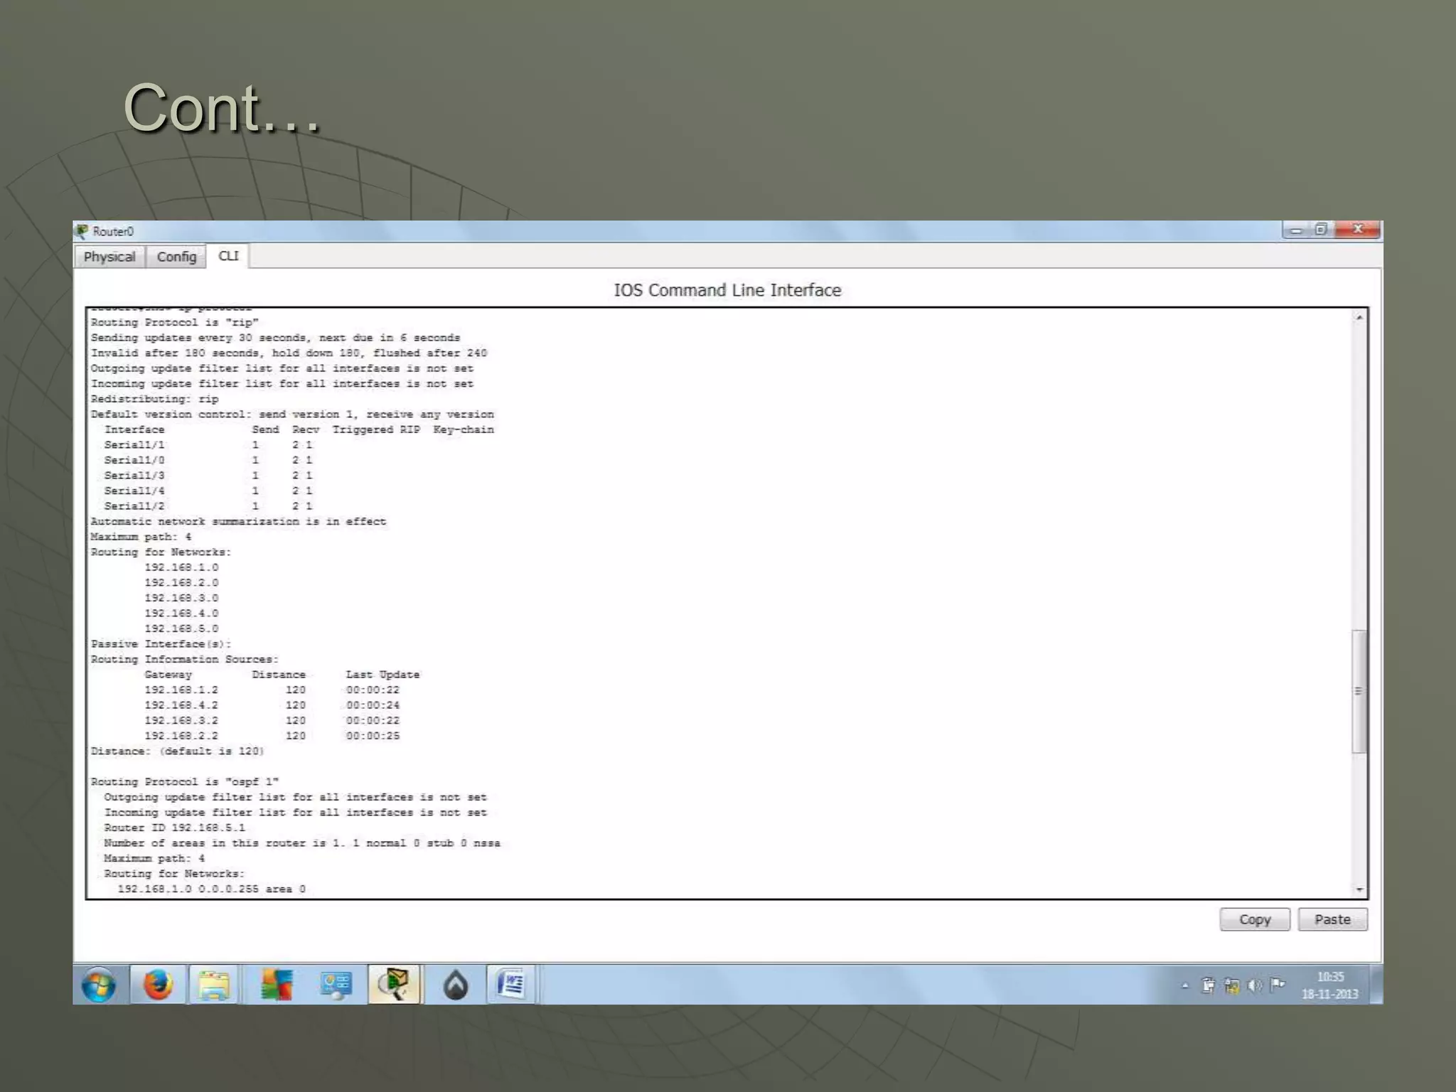
Task: Click the volume speaker tray icon
Action: click(1255, 985)
